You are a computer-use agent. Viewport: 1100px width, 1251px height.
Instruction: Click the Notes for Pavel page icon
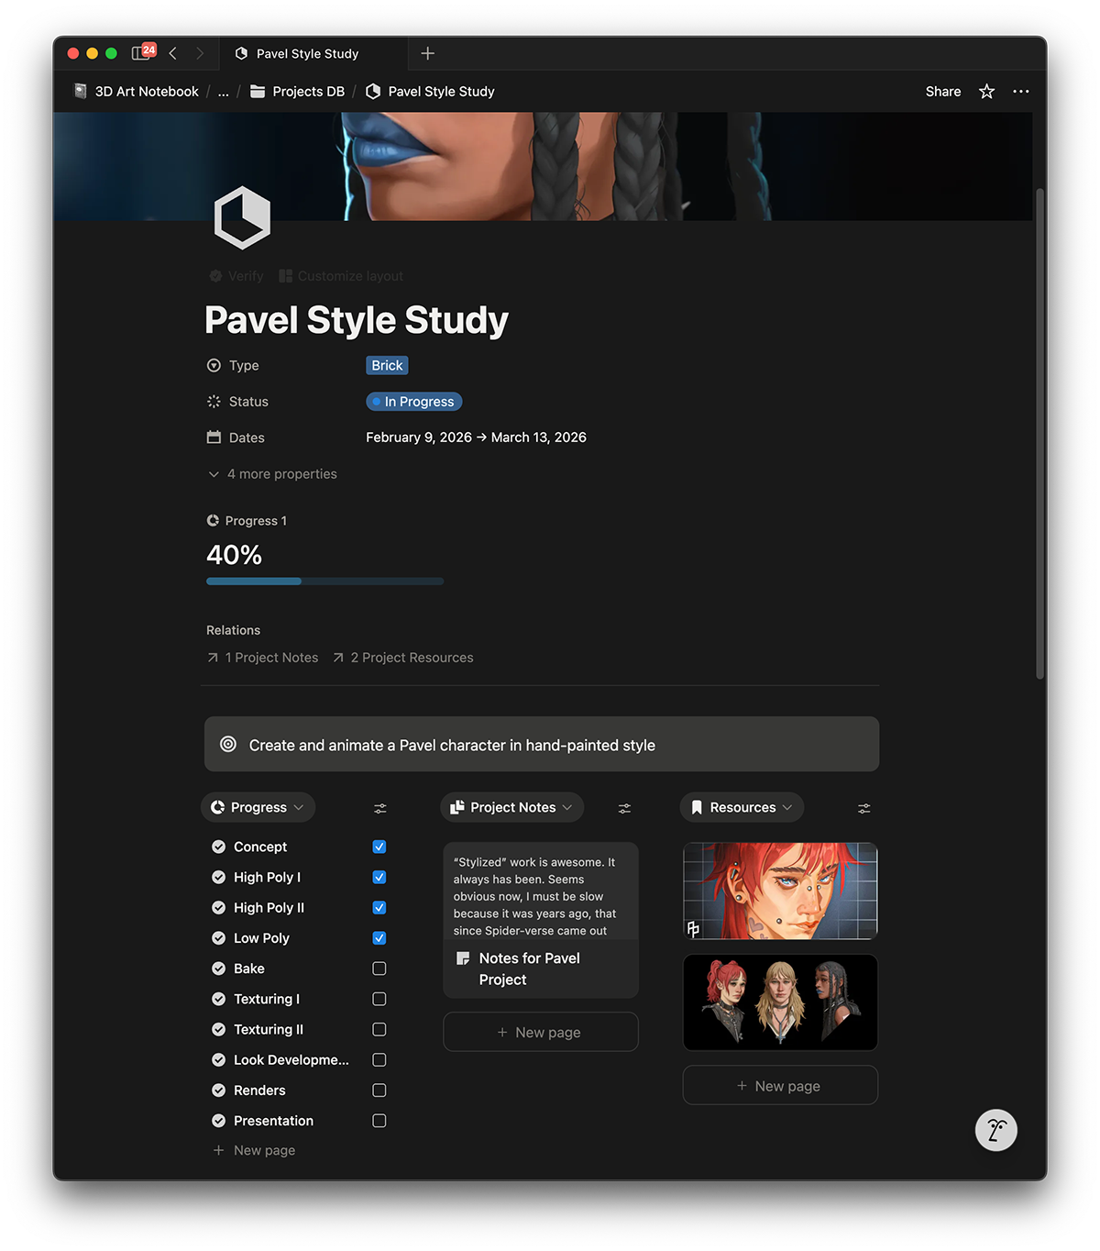pyautogui.click(x=463, y=958)
